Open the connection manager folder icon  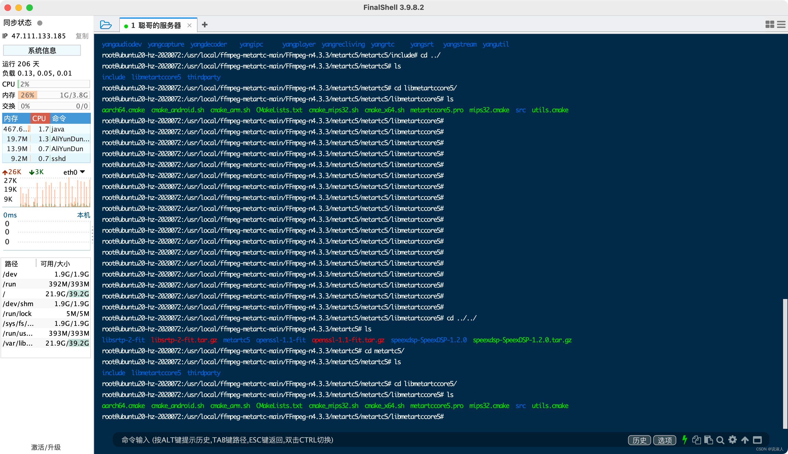pos(106,24)
